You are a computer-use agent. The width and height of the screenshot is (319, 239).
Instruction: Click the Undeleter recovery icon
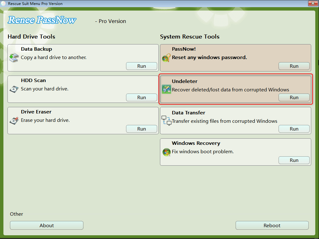pyautogui.click(x=167, y=90)
